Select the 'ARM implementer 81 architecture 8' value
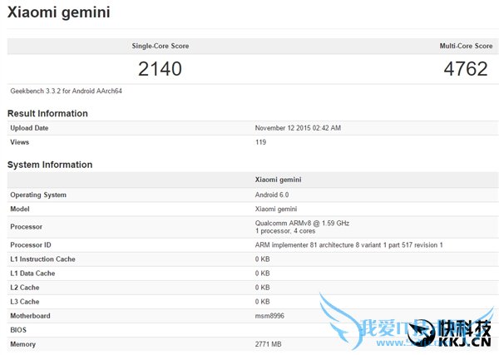 [x=348, y=245]
